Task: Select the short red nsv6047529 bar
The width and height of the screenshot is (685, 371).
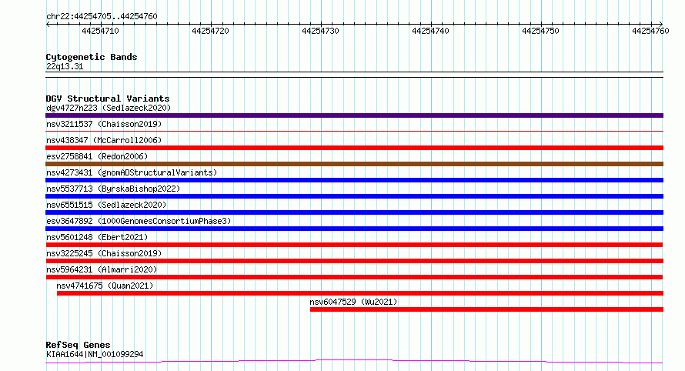Action: (x=486, y=309)
